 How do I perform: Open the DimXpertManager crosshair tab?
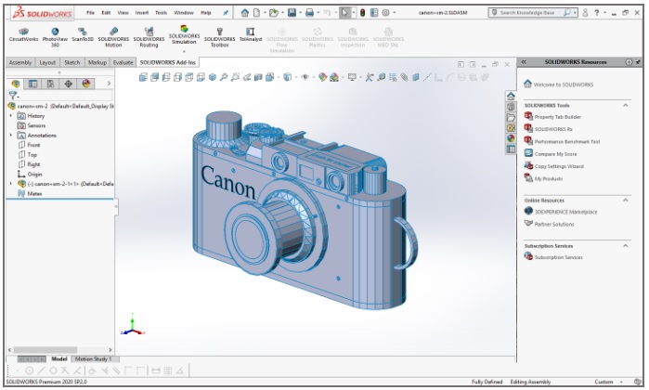[x=69, y=84]
